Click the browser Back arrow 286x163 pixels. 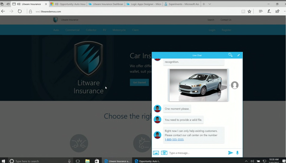(x=3, y=11)
